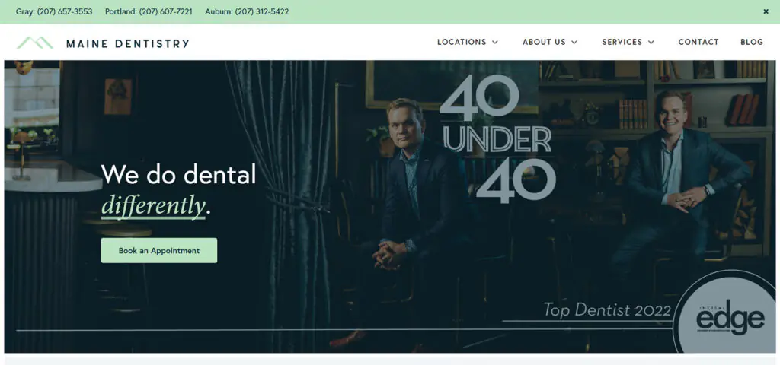Click the Top Dentist 2022 text

607,310
